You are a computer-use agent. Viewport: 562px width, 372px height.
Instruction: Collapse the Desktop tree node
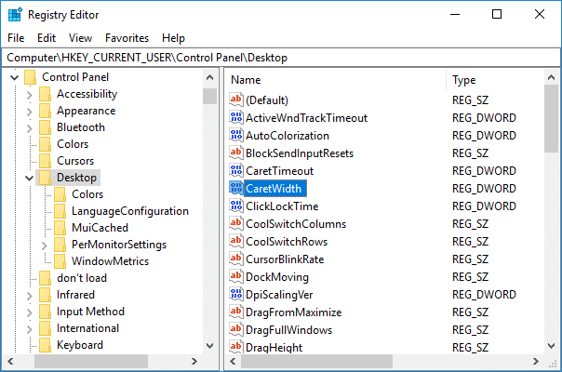point(30,178)
